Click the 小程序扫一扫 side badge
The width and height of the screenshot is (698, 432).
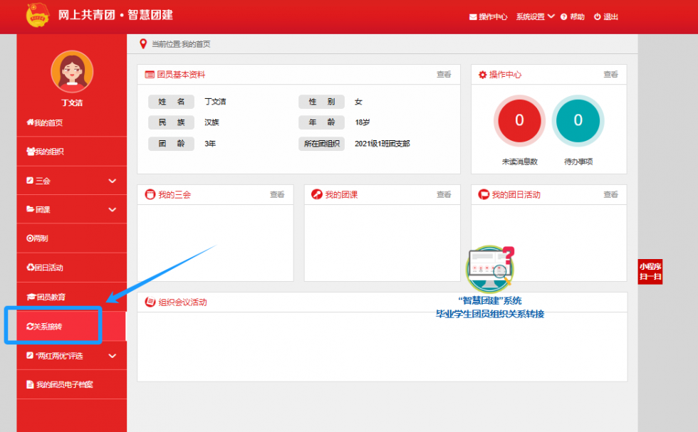pos(650,271)
